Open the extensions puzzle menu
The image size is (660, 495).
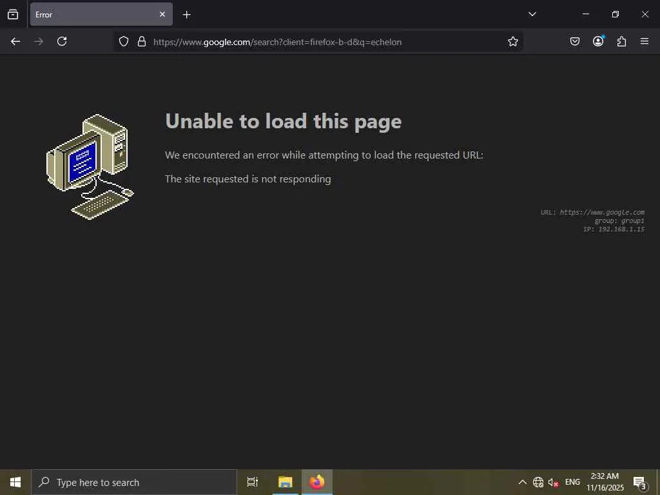[621, 41]
